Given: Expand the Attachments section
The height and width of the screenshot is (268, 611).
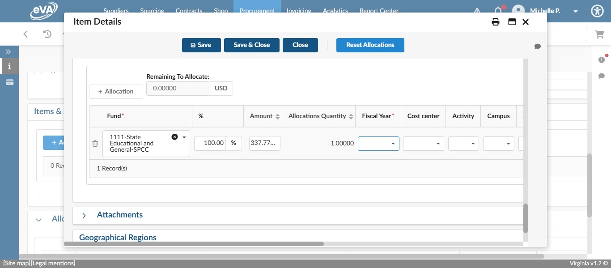Looking at the screenshot, I should tap(84, 215).
